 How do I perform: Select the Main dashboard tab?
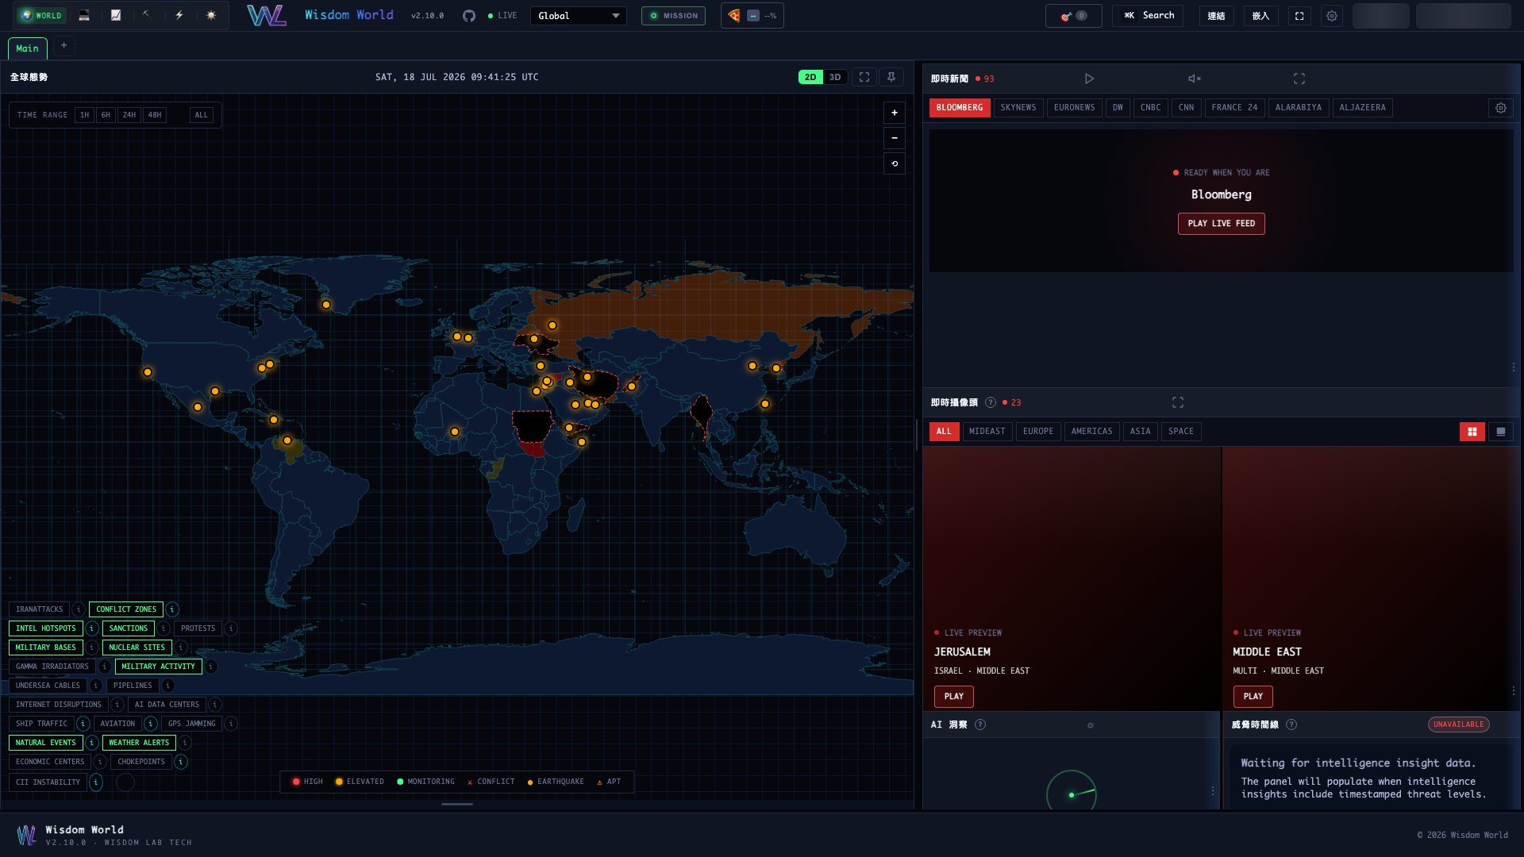click(28, 48)
